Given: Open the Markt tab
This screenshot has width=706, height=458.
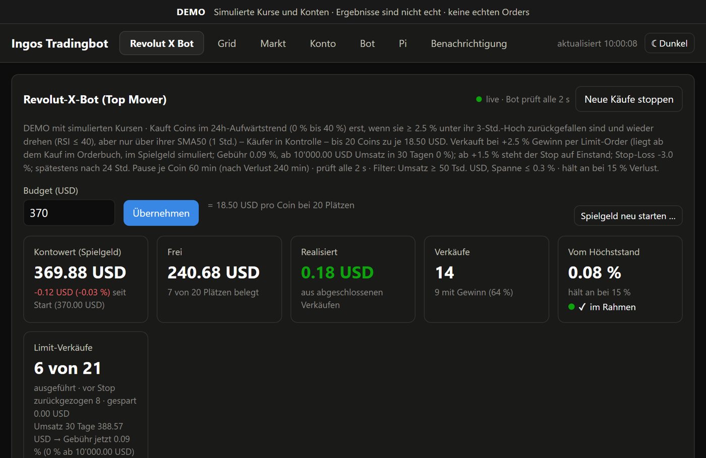Looking at the screenshot, I should coord(273,43).
